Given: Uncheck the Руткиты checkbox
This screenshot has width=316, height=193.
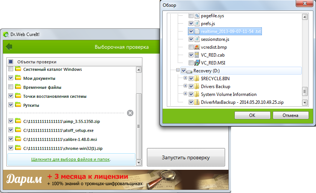Looking at the screenshot, I should (11, 105).
